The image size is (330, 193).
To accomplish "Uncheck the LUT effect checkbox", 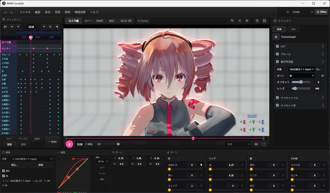I will (277, 46).
